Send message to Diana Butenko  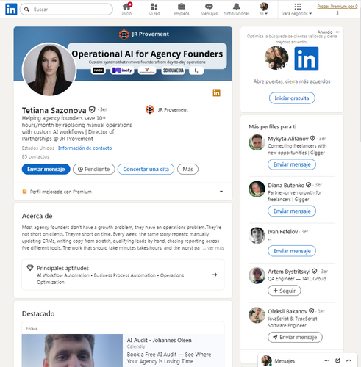pos(292,211)
